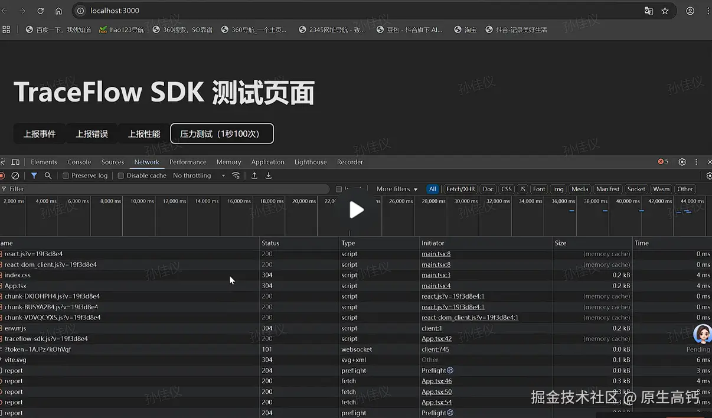Screen dimensions: 712x418
Task: Click the 压力测试（1秒100次）button
Action: coord(222,133)
